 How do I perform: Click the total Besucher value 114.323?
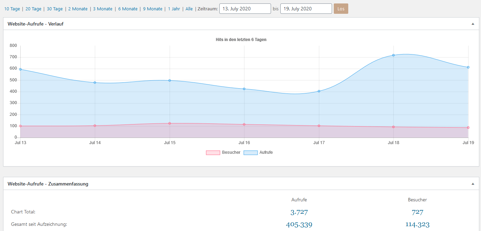417,225
